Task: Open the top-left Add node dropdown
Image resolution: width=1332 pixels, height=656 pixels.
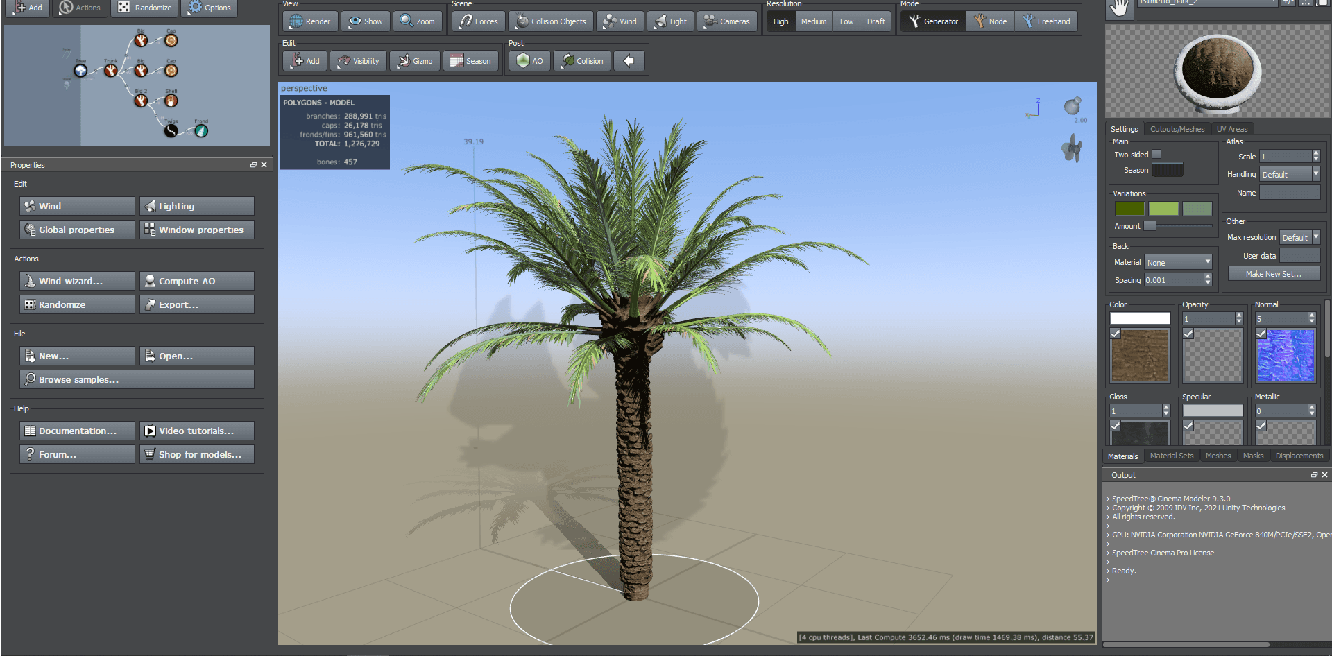Action: pos(28,8)
